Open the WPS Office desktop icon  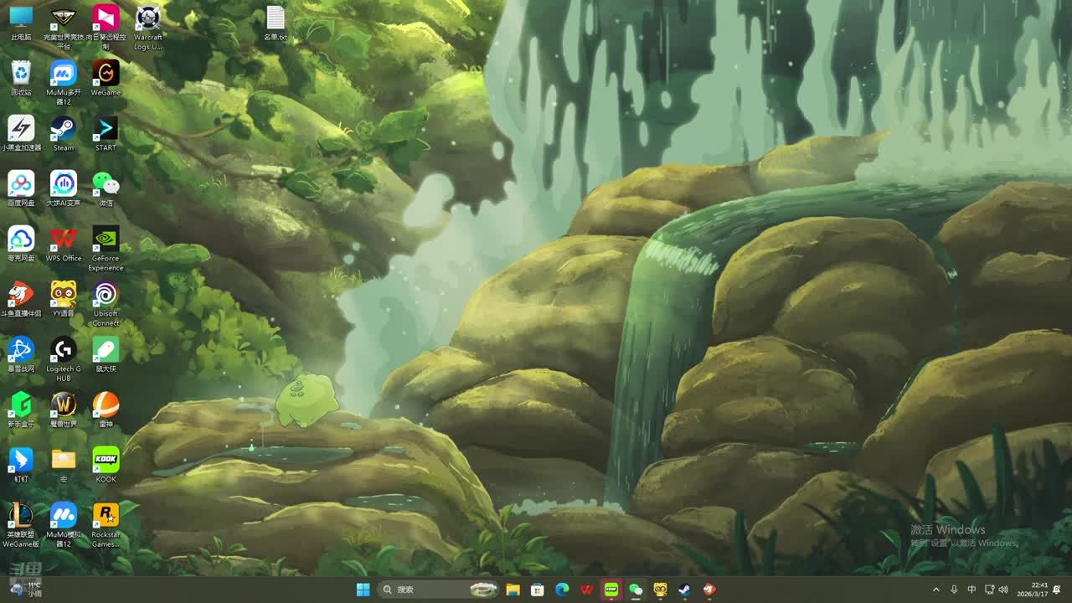[64, 240]
